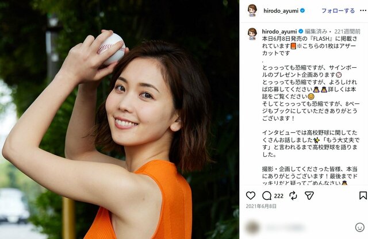Image resolution: width=368 pixels, height=239 pixels.
Task: Click the 222 comment count
Action: [278, 196]
